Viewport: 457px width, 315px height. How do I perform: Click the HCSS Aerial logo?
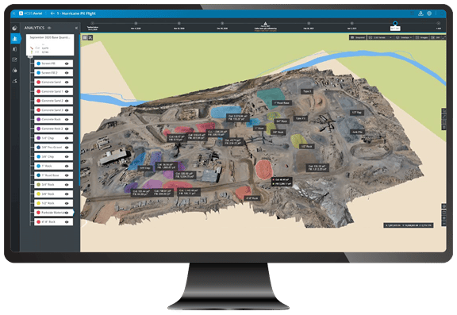[x=31, y=13]
